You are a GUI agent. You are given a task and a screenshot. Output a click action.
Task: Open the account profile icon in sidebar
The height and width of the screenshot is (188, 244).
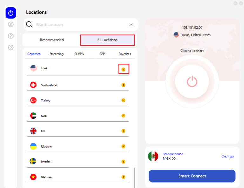[x=11, y=24]
